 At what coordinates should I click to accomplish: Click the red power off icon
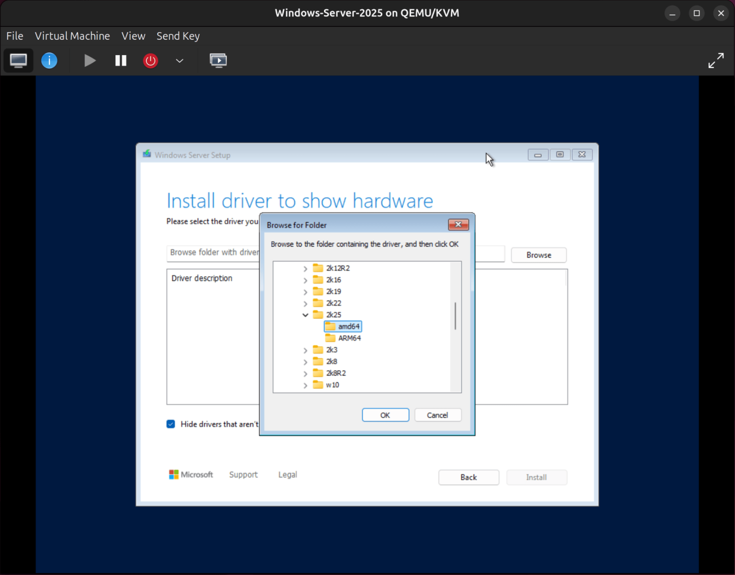(x=150, y=60)
